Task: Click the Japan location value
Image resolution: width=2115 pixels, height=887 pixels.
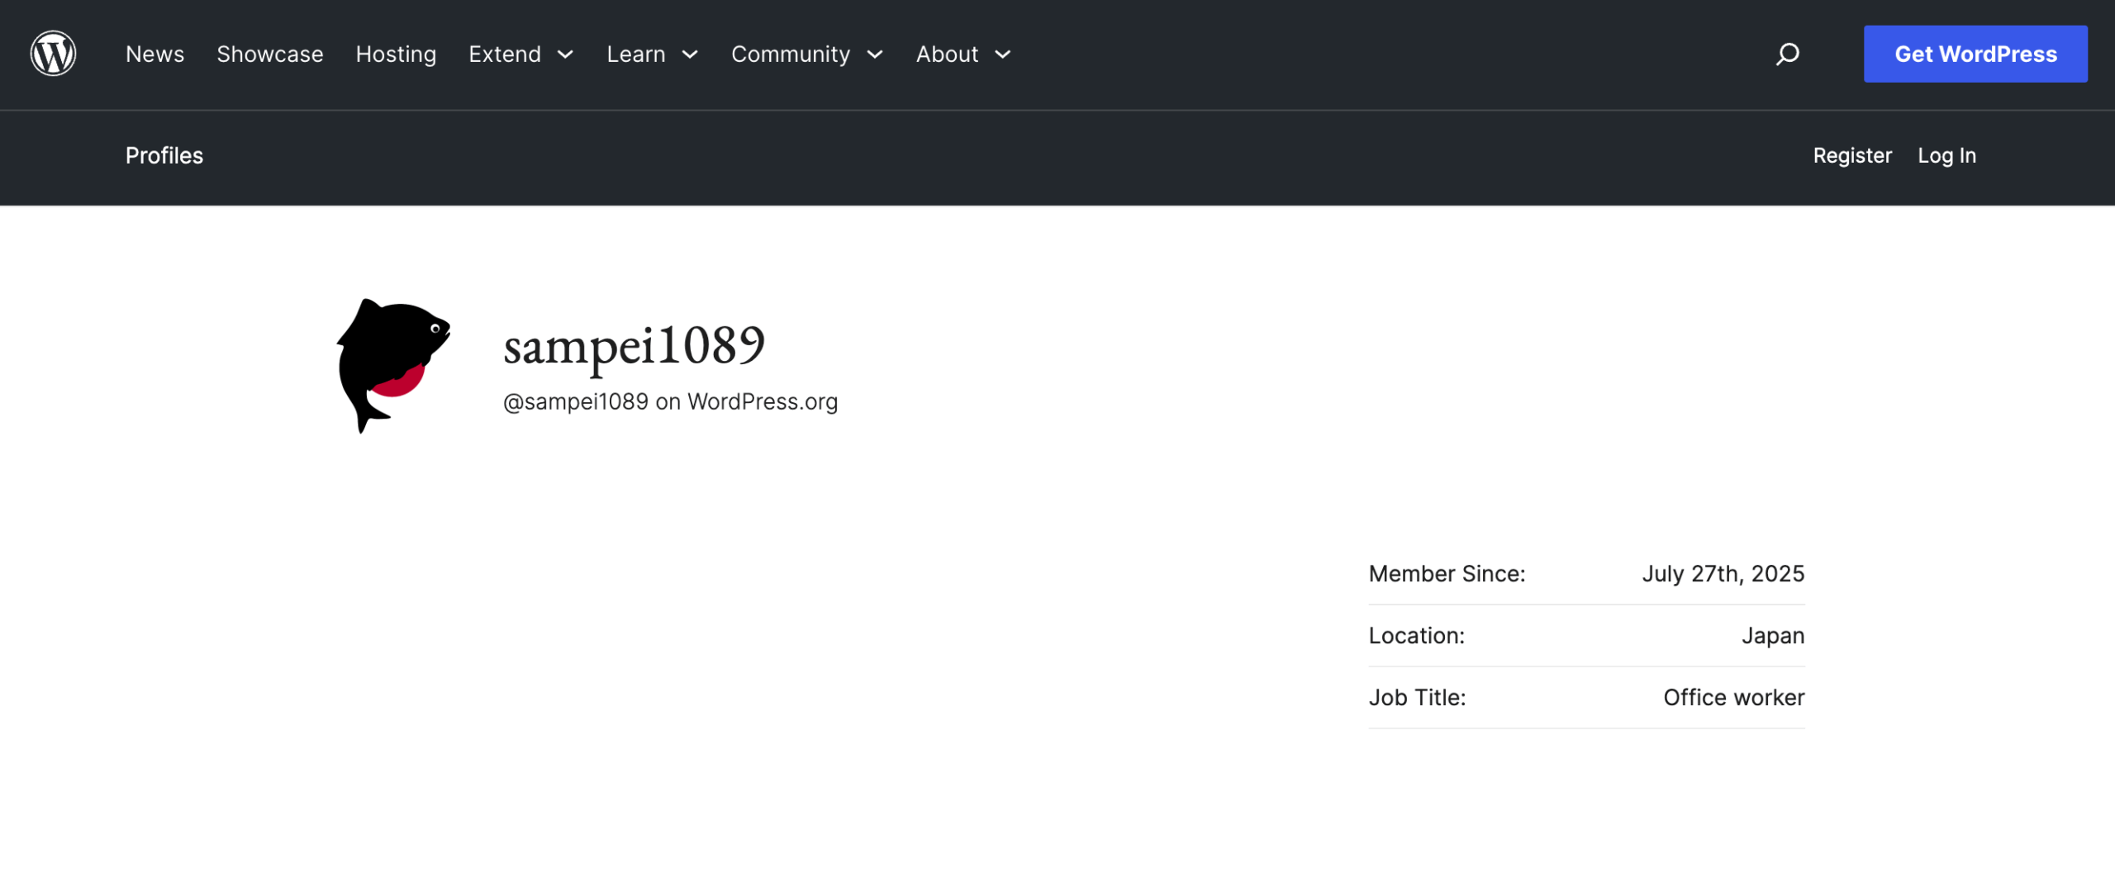Action: [1772, 635]
